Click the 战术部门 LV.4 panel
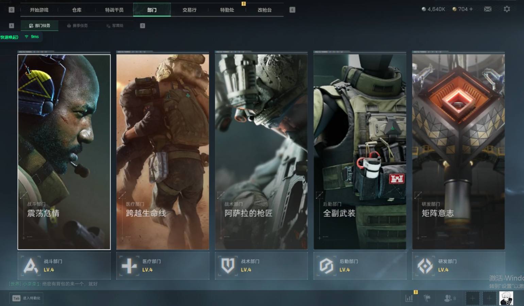The height and width of the screenshot is (306, 524). (261, 266)
